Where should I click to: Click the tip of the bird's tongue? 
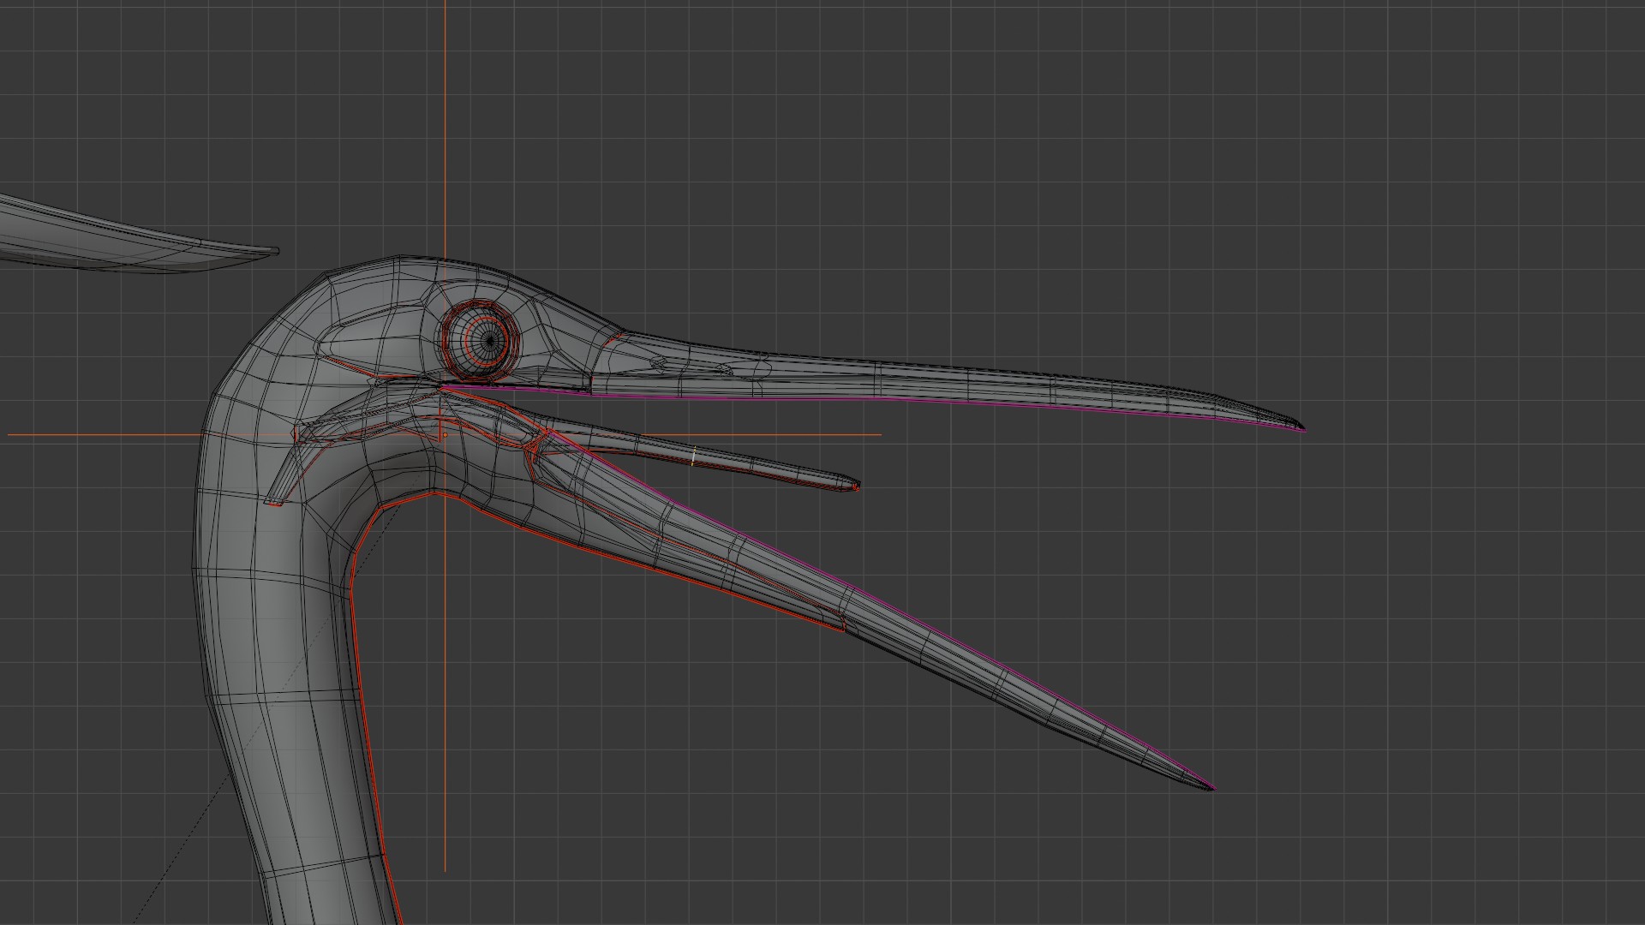[x=855, y=486]
